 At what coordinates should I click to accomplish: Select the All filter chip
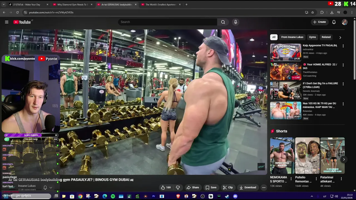coord(274,37)
